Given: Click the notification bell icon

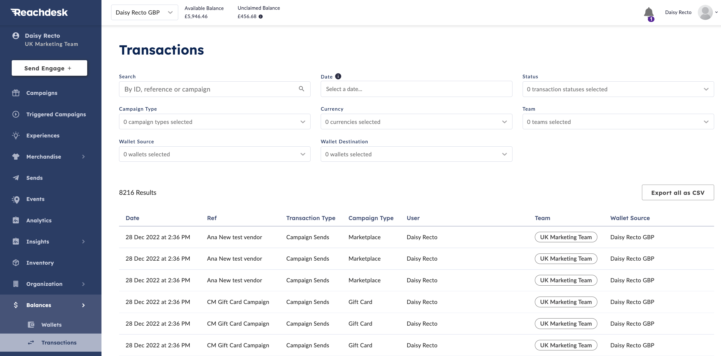Looking at the screenshot, I should (648, 12).
